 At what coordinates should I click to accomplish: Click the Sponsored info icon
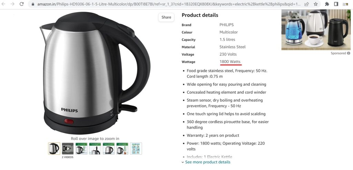tap(349, 53)
